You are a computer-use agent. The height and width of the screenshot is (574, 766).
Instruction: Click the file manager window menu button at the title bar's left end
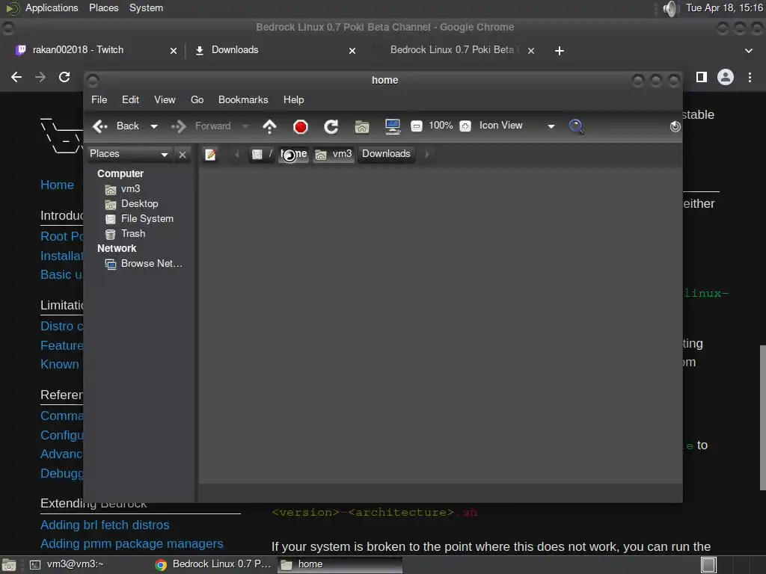coord(93,81)
